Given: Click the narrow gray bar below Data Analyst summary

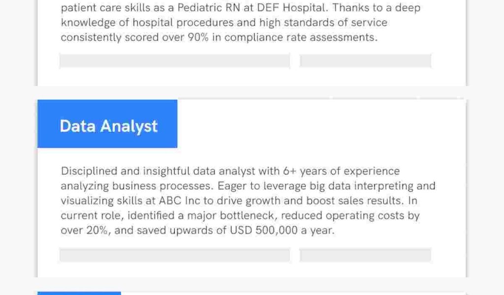Looking at the screenshot, I should (x=365, y=255).
